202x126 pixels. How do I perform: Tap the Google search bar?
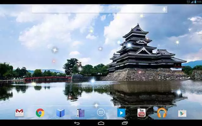pos(99,9)
